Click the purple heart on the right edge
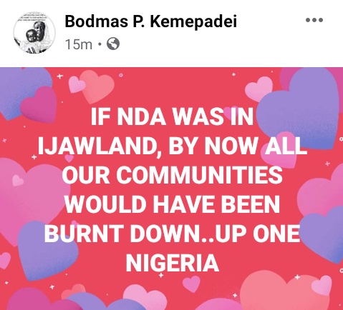343x310 pixels. (x=324, y=234)
